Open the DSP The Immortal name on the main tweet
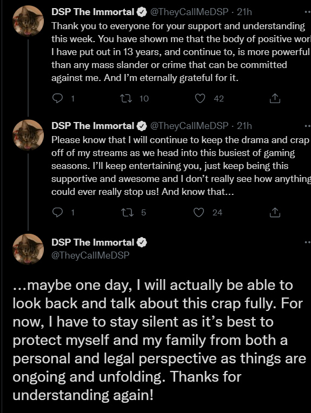Screen dimensions: 311x413 click(x=93, y=242)
